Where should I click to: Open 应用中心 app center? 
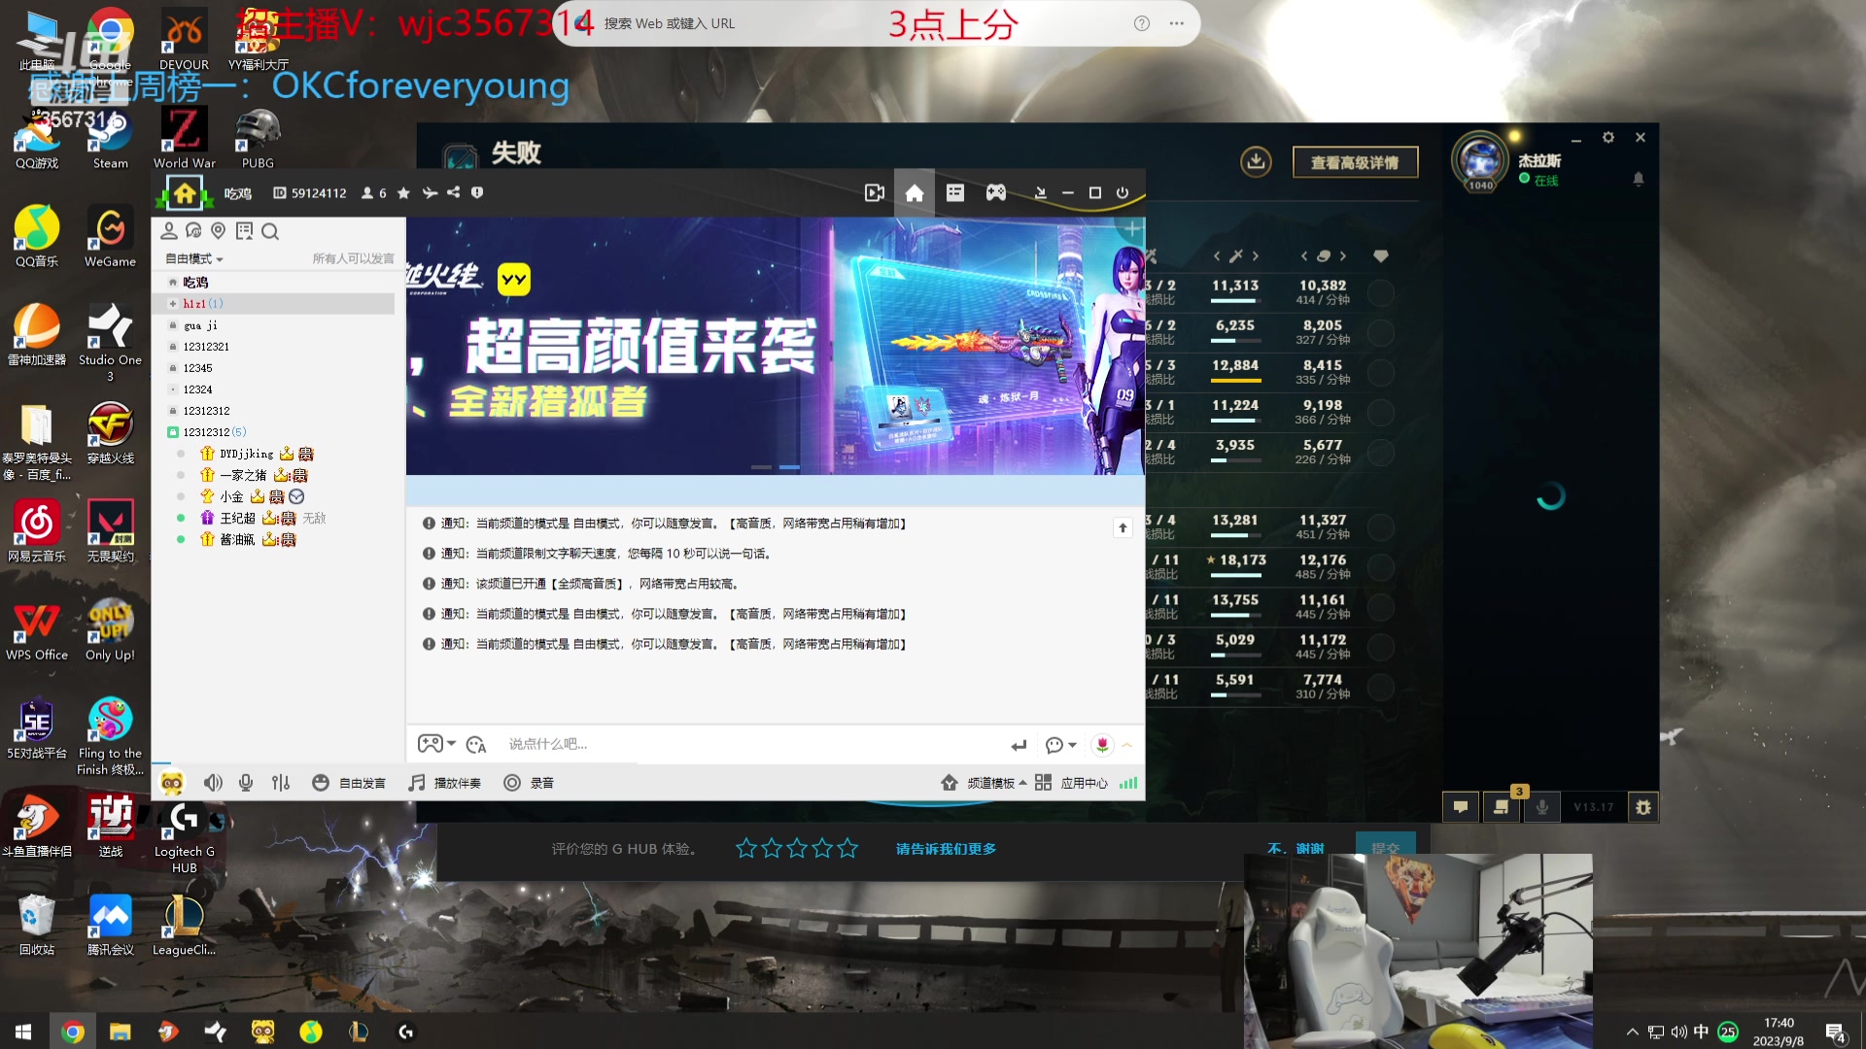(x=1071, y=783)
